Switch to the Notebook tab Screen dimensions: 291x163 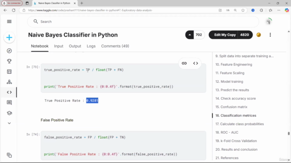pos(40,46)
